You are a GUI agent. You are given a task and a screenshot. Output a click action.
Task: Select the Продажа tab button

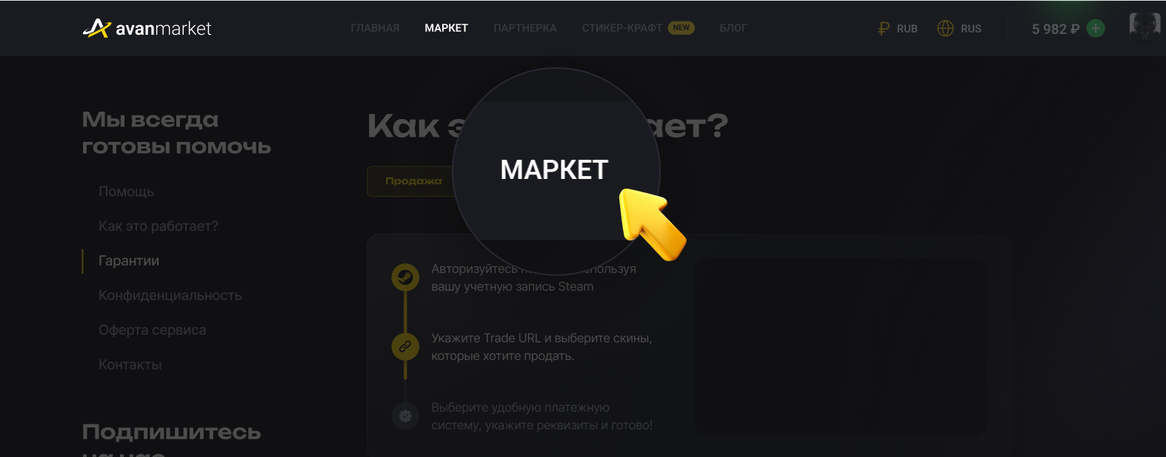click(x=413, y=181)
